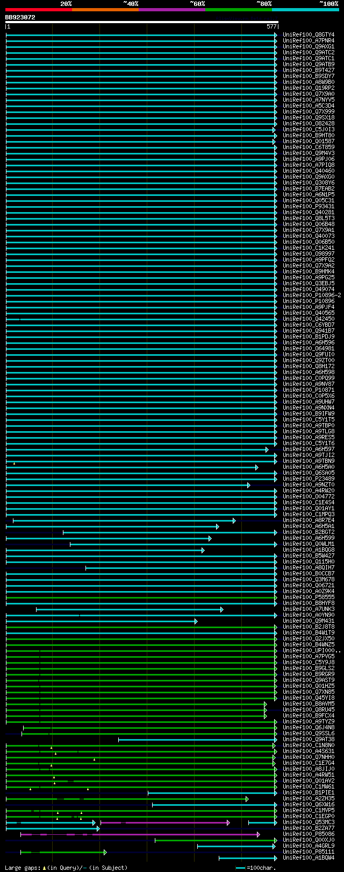Click the cyan alignment bar of A1BQW4
344x872 pixels.
click(x=248, y=858)
